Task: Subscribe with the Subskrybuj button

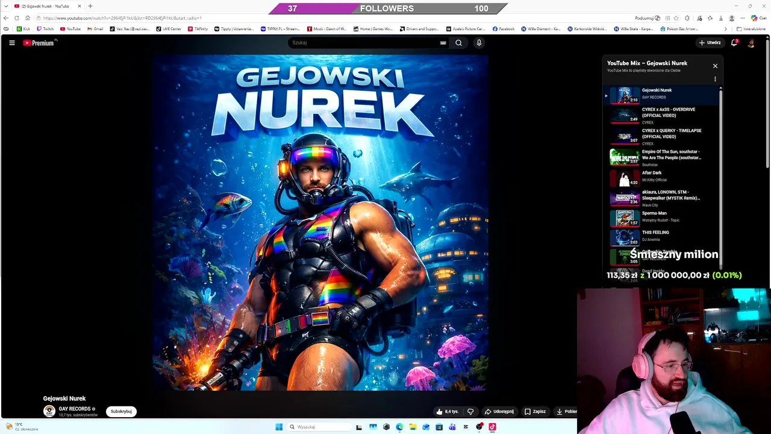Action: [x=121, y=412]
